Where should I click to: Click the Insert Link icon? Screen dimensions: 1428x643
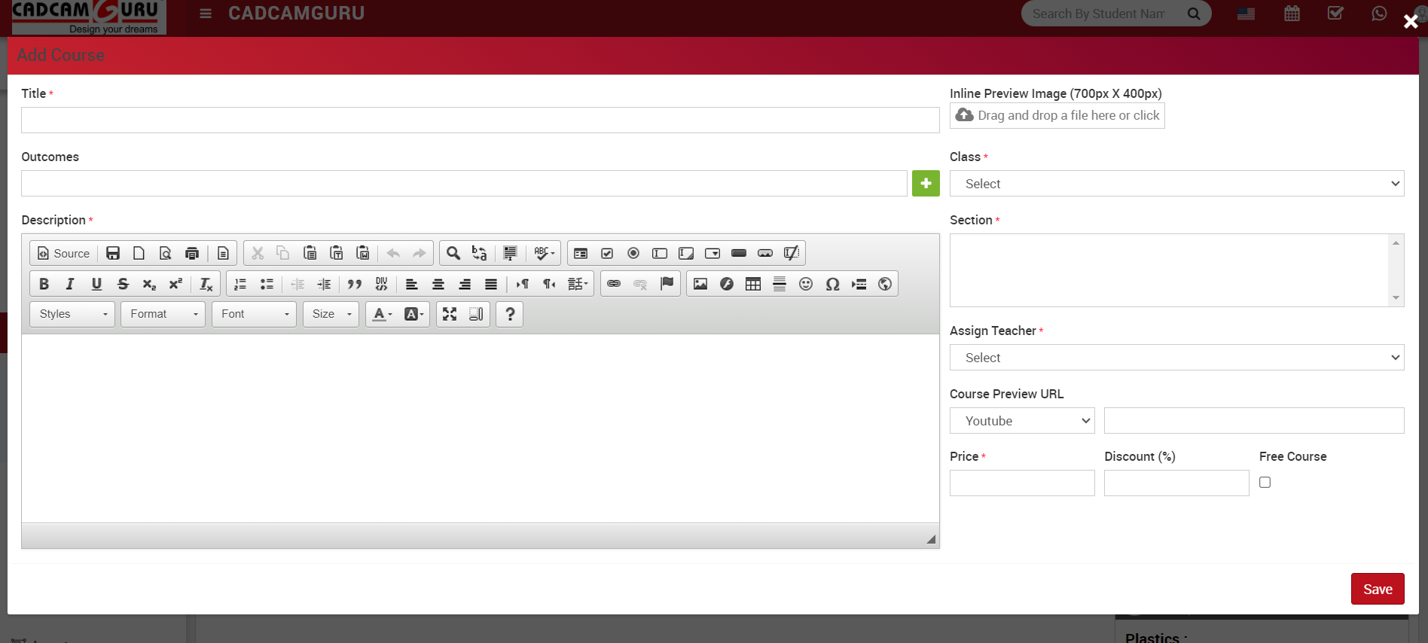click(614, 284)
